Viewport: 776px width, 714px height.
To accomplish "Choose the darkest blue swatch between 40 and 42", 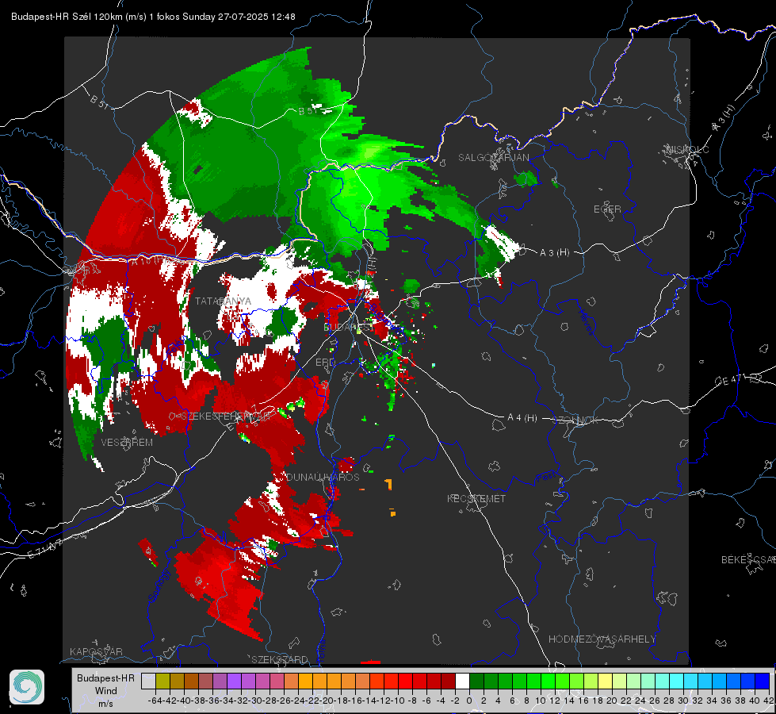I will coord(763,681).
